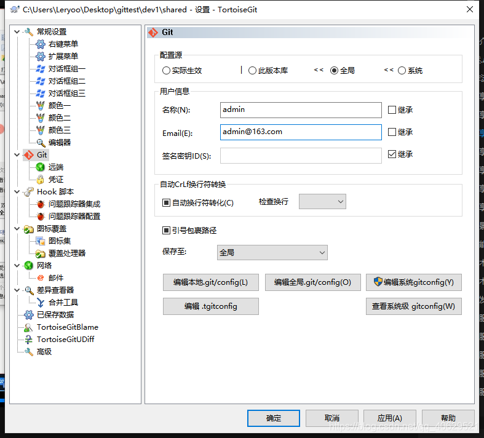Collapse the Hook 脚本 tree node
The height and width of the screenshot is (438, 484).
click(x=17, y=192)
